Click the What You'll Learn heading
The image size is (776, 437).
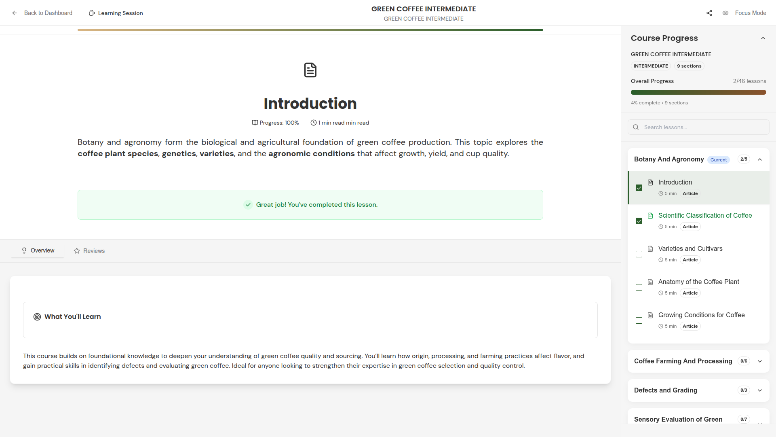[73, 317]
